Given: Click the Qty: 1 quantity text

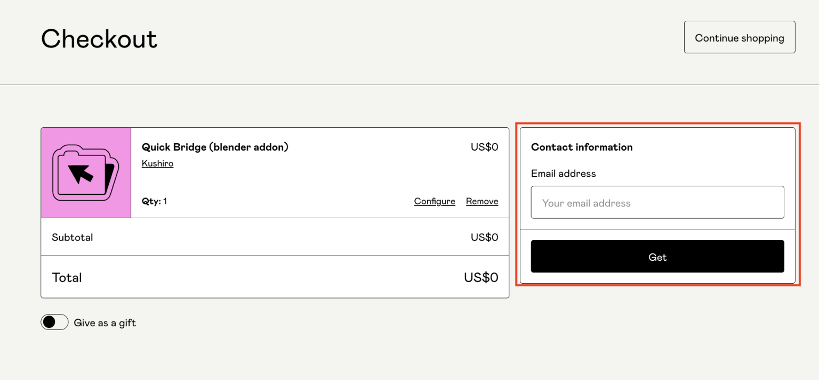Looking at the screenshot, I should pyautogui.click(x=154, y=201).
